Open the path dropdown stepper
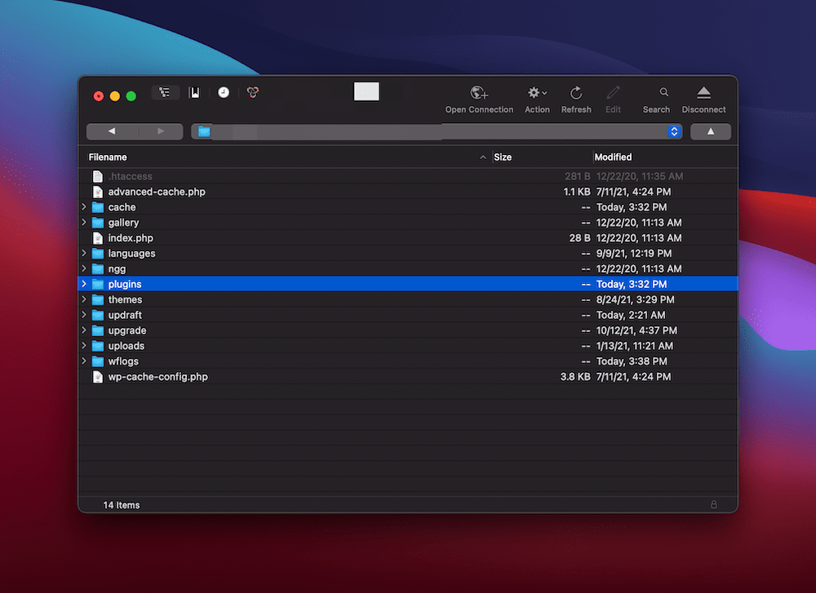816x593 pixels. click(x=674, y=131)
